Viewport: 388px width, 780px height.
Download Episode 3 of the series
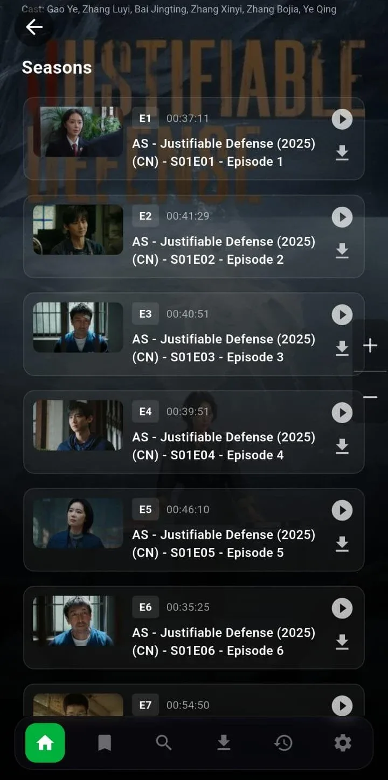coord(342,349)
